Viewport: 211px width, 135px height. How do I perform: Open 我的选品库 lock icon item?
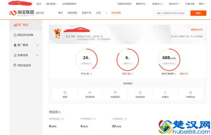coord(26,65)
